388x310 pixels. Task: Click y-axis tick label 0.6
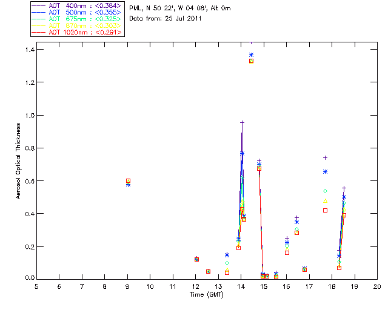coord(30,181)
